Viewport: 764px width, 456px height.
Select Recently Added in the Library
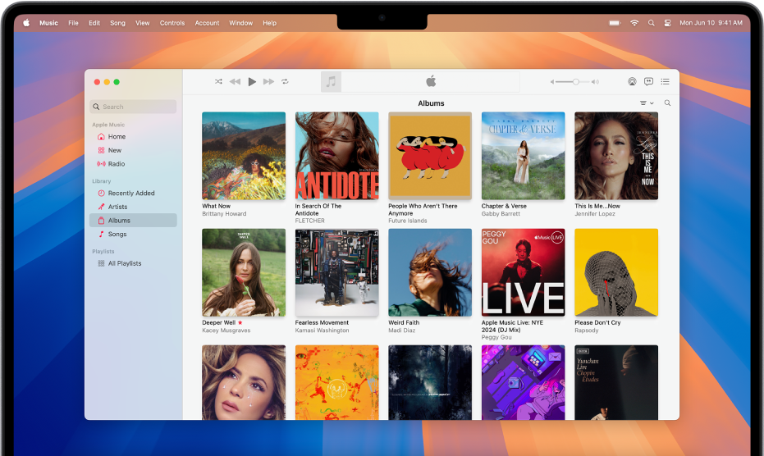131,194
